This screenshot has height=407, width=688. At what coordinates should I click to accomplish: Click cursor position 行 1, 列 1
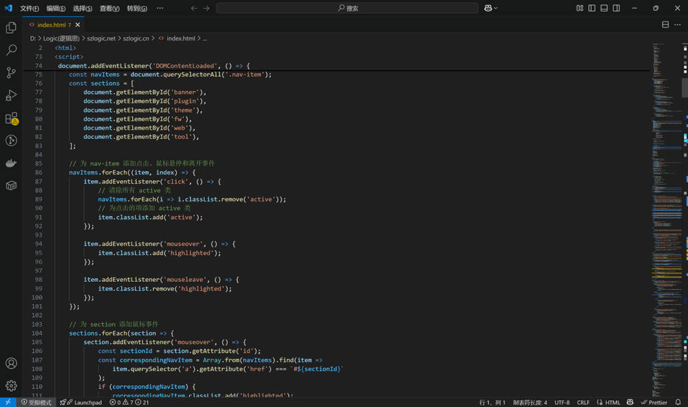click(493, 402)
